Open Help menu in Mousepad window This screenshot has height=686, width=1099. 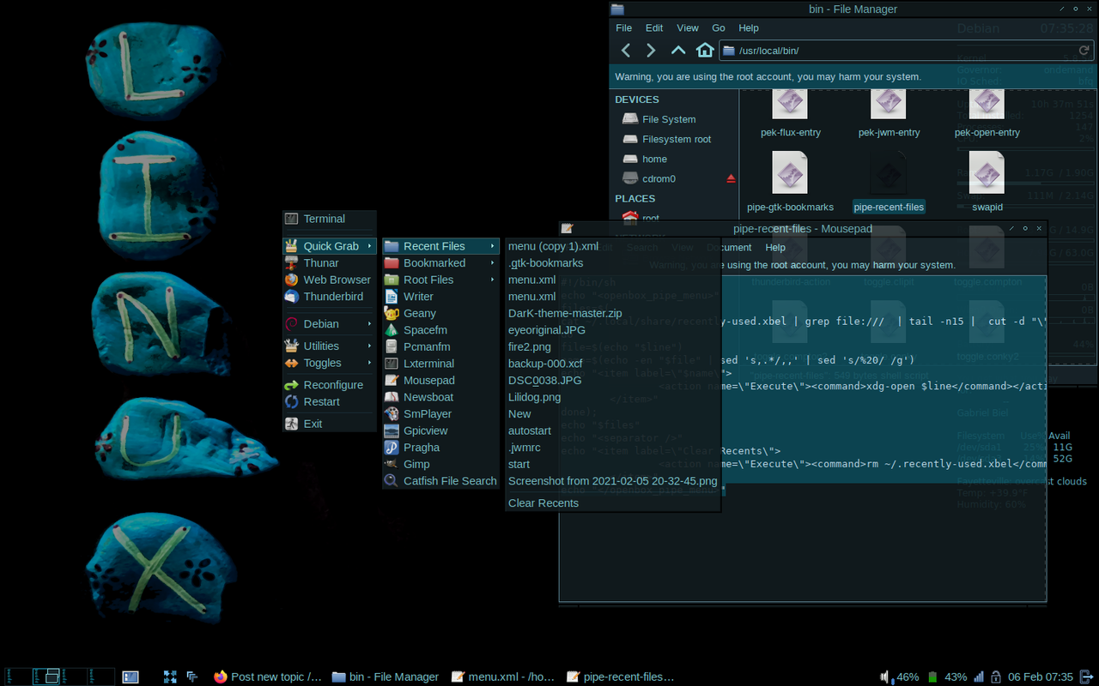pos(775,247)
